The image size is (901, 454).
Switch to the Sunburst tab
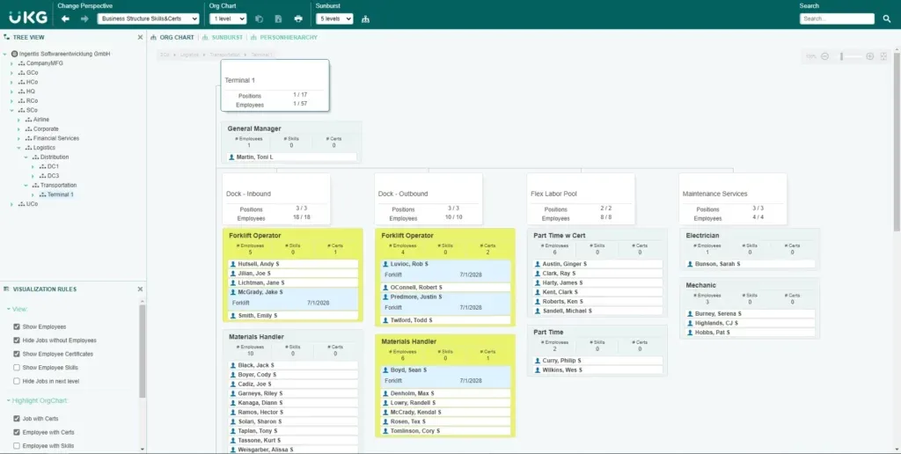(x=223, y=37)
